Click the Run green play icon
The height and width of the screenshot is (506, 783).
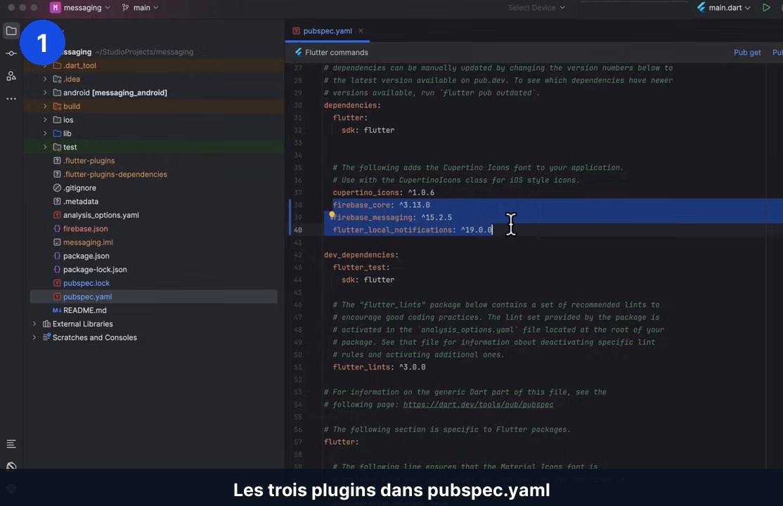pyautogui.click(x=766, y=8)
